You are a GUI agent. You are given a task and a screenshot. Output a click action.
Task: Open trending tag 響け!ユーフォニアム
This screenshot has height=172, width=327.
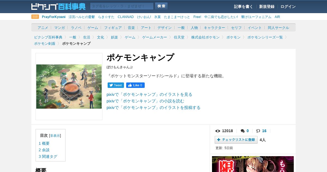click(x=256, y=17)
